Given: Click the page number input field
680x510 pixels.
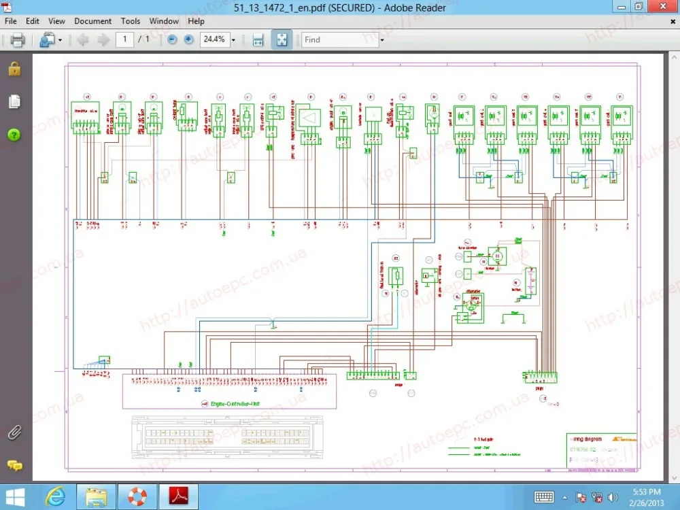Looking at the screenshot, I should pyautogui.click(x=124, y=40).
